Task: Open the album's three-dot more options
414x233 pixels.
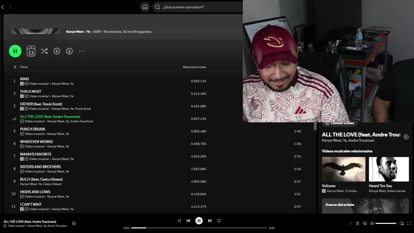Action: click(x=82, y=51)
